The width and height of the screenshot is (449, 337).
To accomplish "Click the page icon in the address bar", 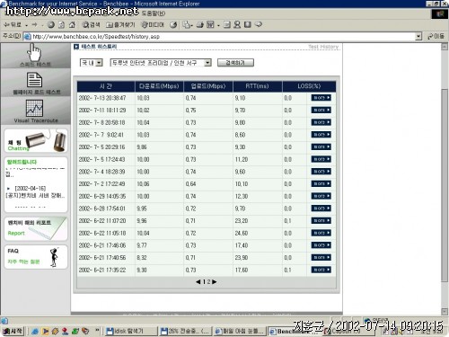I will tap(27, 36).
